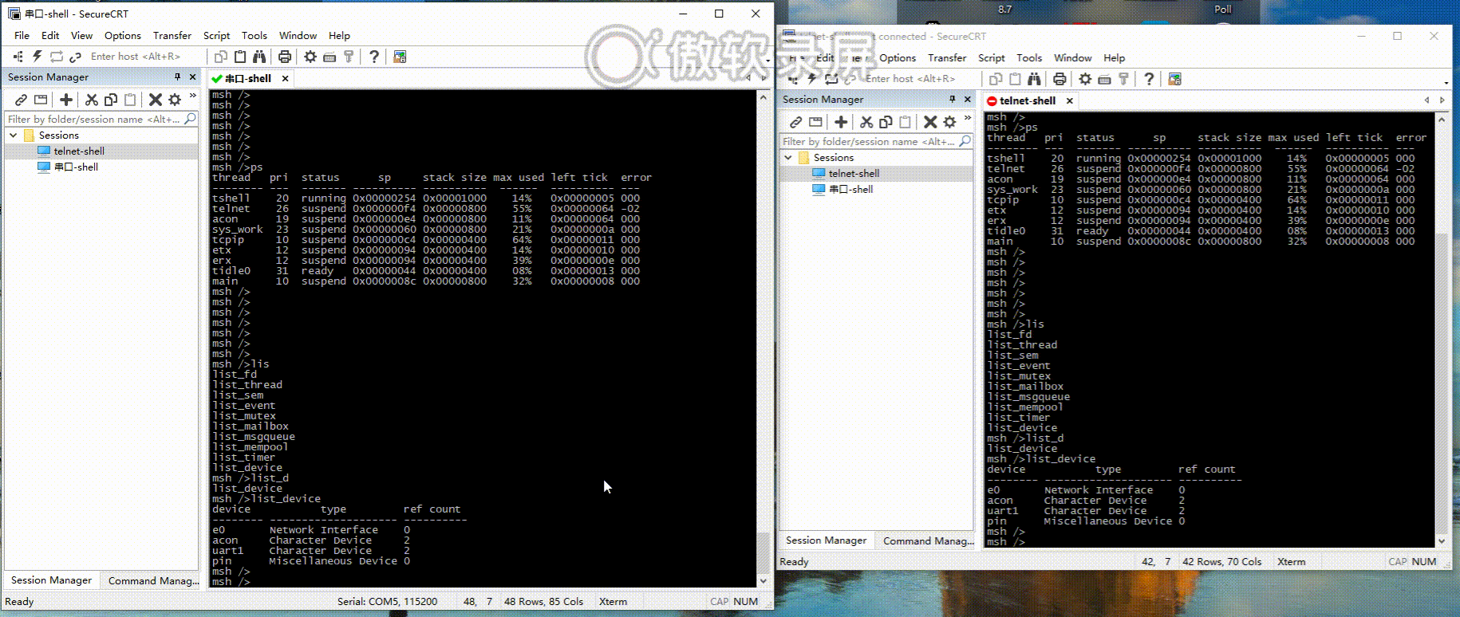Click Print icon in telnet window toolbar
Viewport: 1460px width, 617px height.
pyautogui.click(x=1059, y=79)
